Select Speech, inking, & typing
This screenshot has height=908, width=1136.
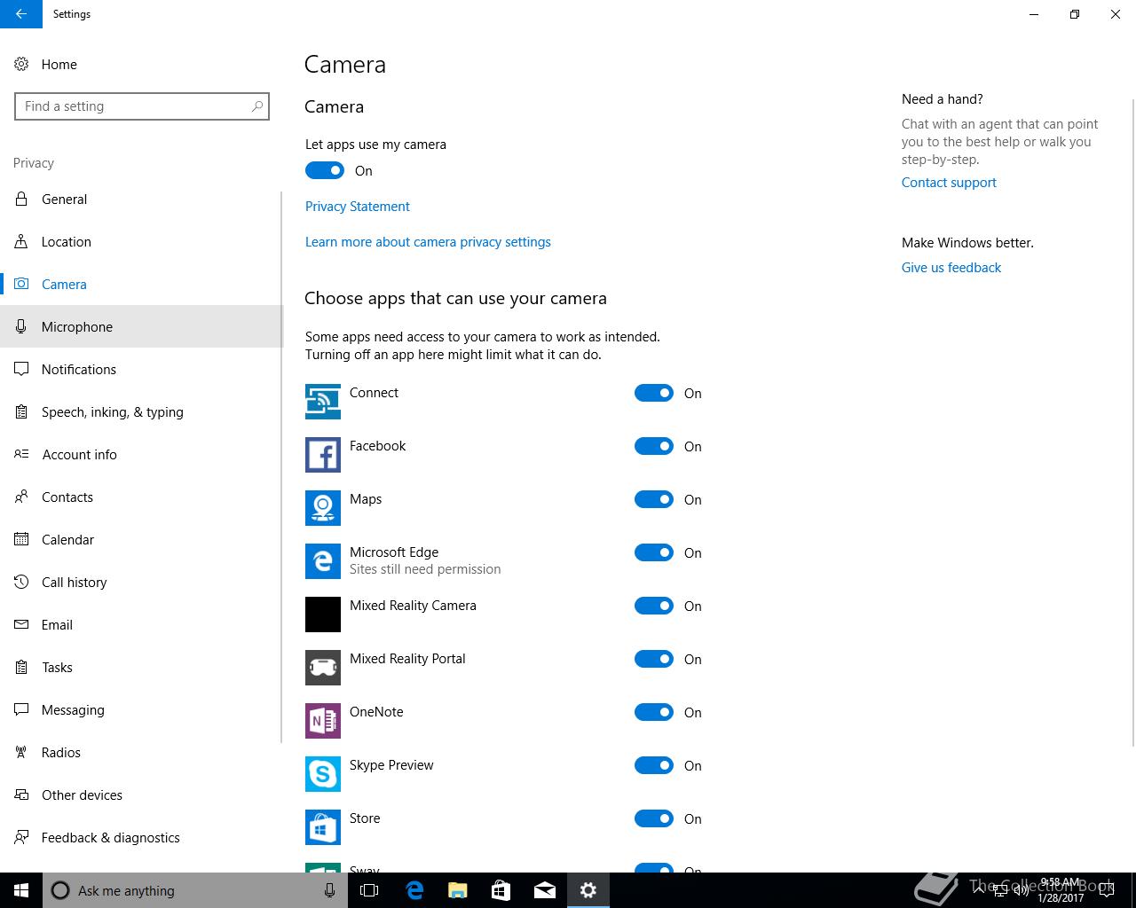pyautogui.click(x=141, y=411)
